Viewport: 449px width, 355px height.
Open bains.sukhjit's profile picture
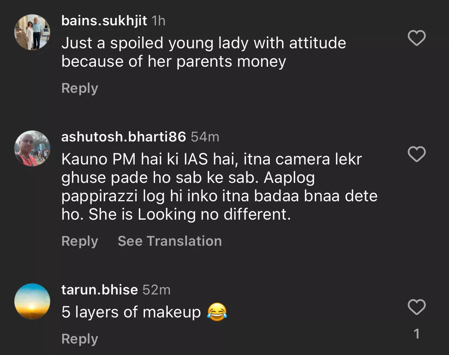(32, 33)
